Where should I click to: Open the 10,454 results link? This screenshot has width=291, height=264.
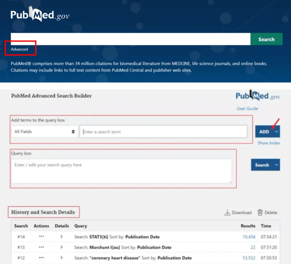coord(249,237)
